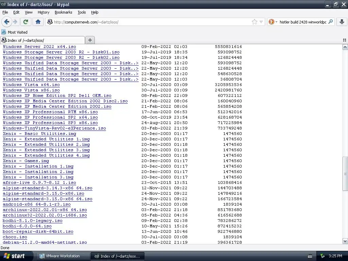The height and width of the screenshot is (261, 348).
Task: Open Xenix - Installation 1.img
Action: click(x=38, y=166)
